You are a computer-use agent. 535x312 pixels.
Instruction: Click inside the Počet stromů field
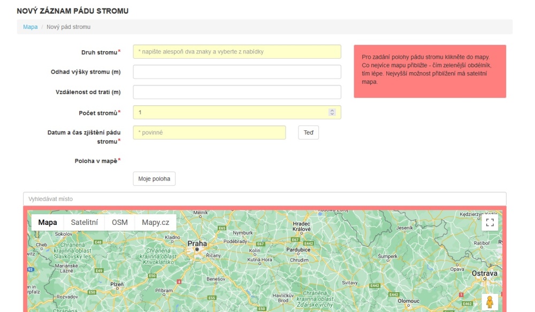pyautogui.click(x=230, y=112)
